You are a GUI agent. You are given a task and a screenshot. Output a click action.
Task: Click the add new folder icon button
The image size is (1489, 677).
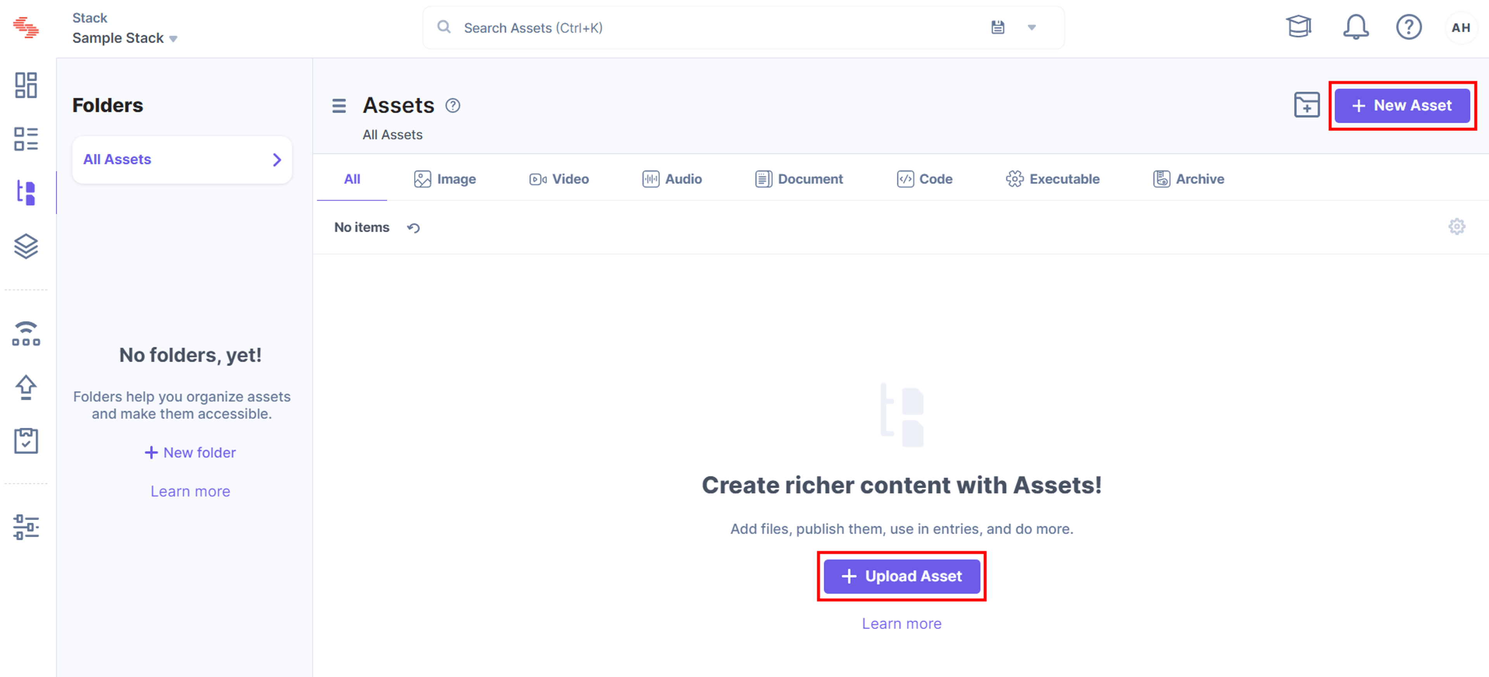click(1306, 105)
